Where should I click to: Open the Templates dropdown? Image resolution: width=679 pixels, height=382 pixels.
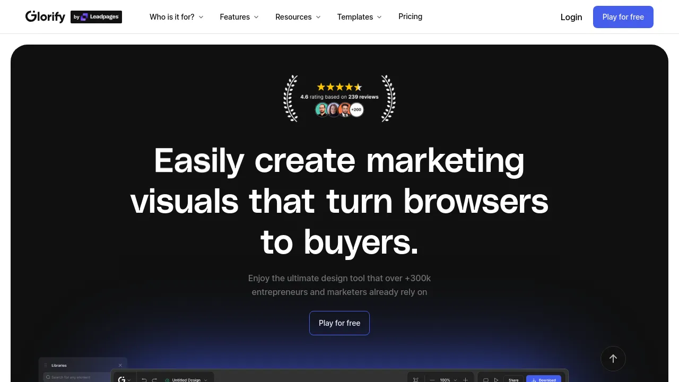(360, 17)
